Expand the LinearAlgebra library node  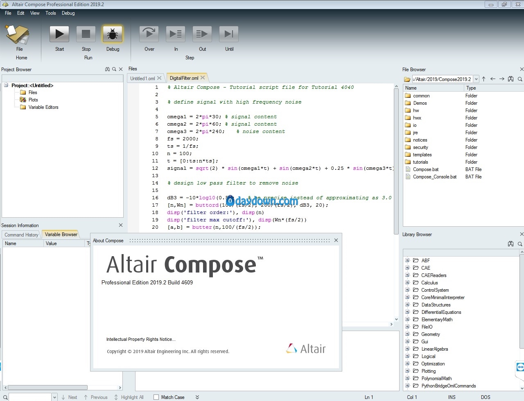407,349
